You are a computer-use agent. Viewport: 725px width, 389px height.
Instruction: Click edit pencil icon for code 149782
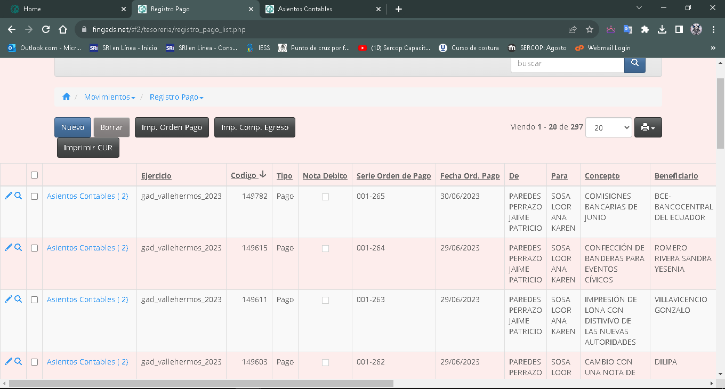8,196
